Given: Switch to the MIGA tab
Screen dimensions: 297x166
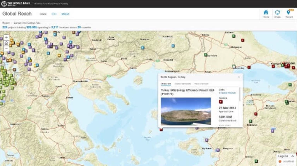Looking at the screenshot, I should [65, 14].
